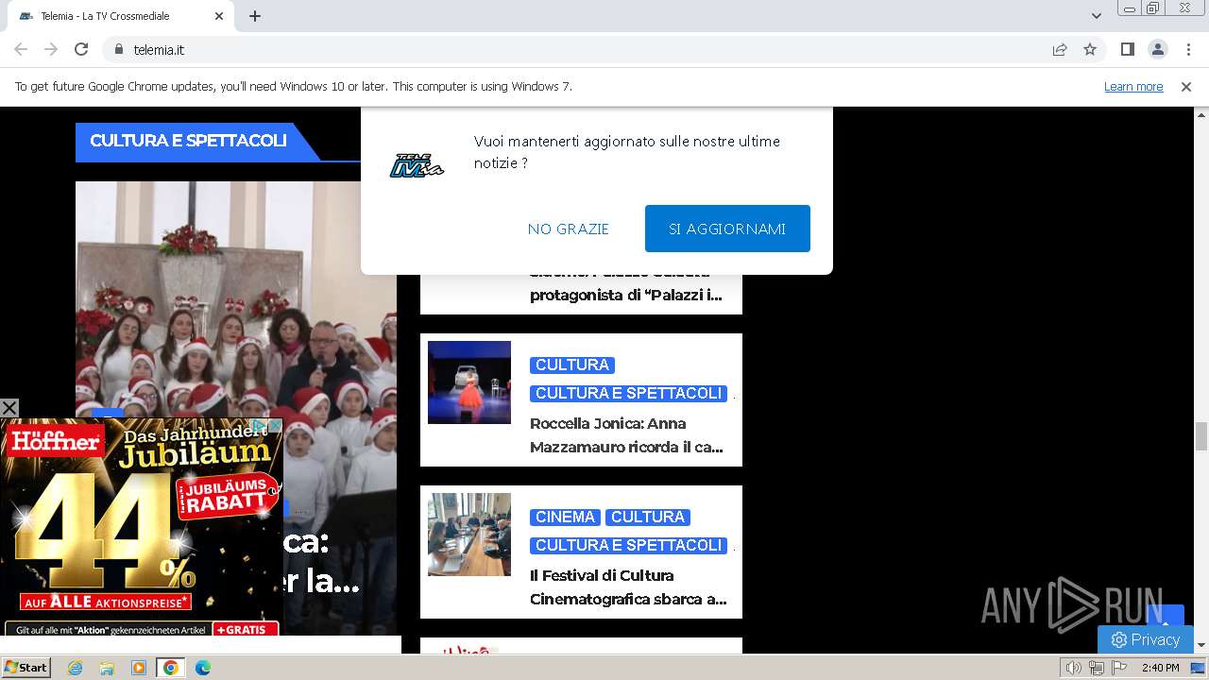1209x680 pixels.
Task: Open the volume speaker tray icon
Action: click(x=1074, y=668)
